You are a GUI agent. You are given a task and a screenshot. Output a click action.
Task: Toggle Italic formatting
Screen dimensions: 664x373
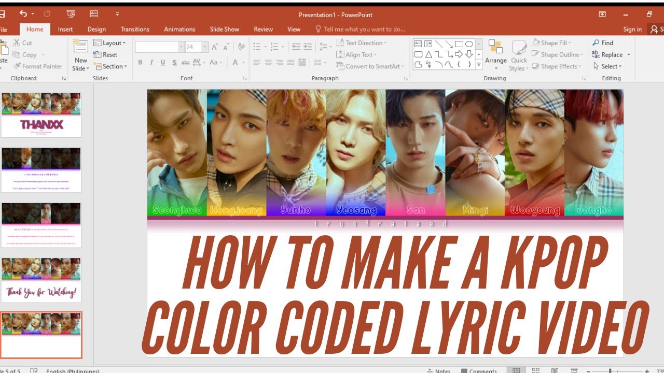click(151, 63)
